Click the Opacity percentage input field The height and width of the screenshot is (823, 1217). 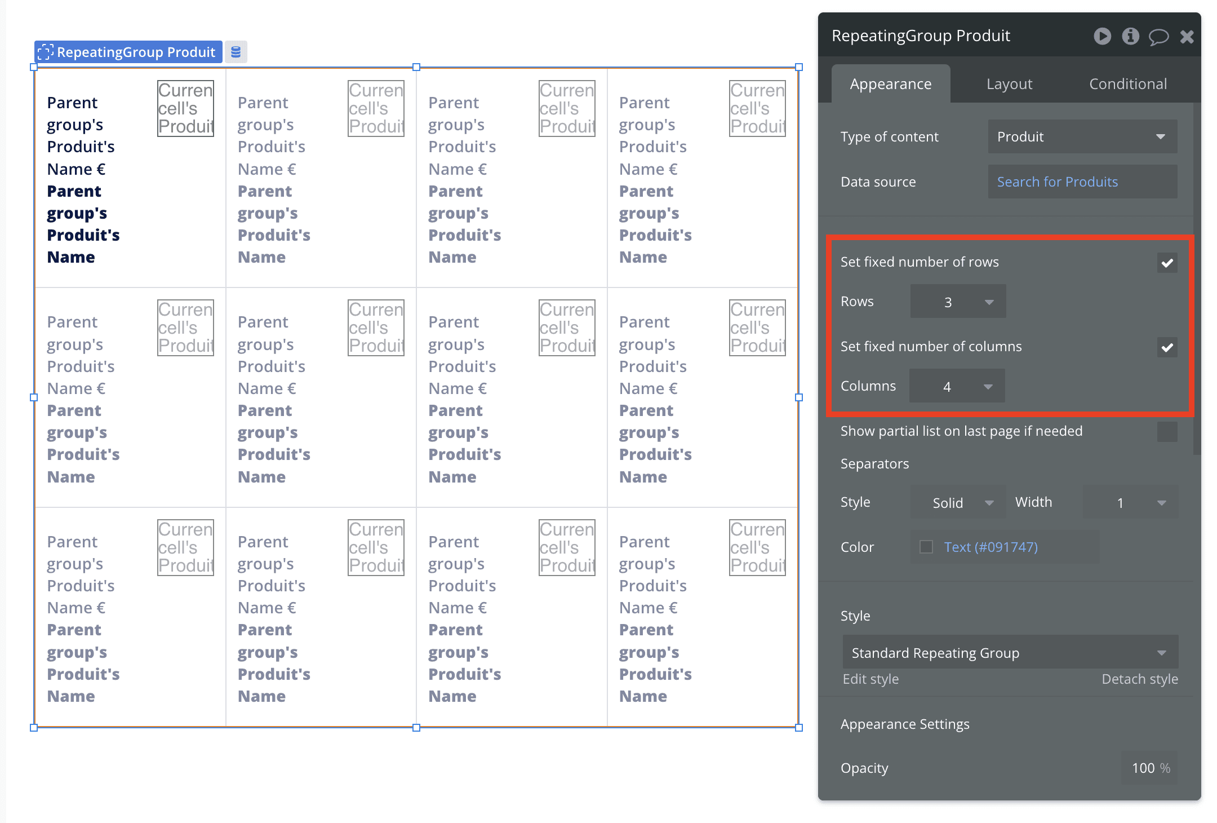(1149, 768)
